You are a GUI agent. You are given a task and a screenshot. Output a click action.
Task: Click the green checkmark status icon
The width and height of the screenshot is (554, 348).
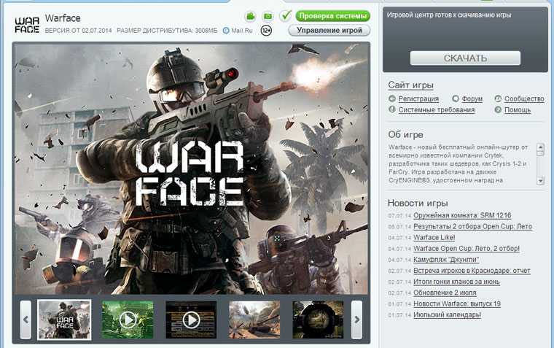pyautogui.click(x=285, y=15)
